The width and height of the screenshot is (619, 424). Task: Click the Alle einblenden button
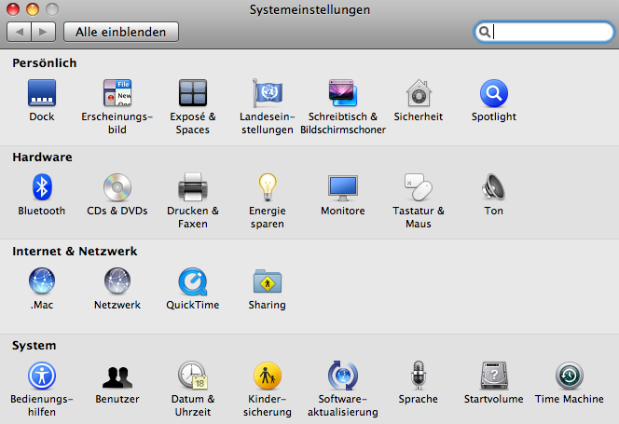click(x=120, y=32)
